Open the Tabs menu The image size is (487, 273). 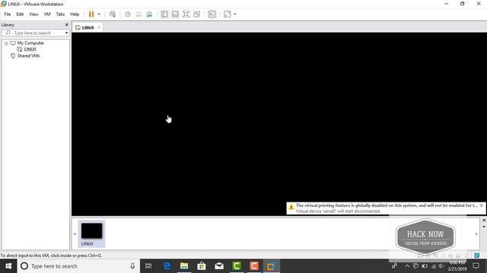click(x=60, y=14)
